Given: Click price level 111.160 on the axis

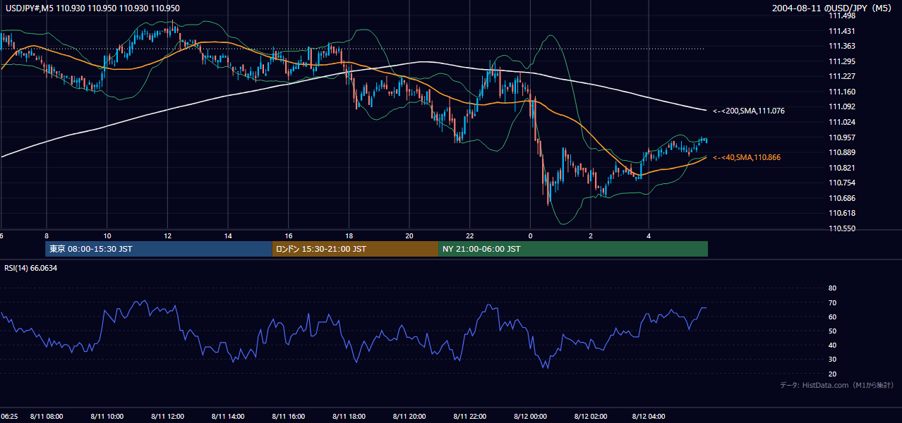Looking at the screenshot, I should click(841, 92).
